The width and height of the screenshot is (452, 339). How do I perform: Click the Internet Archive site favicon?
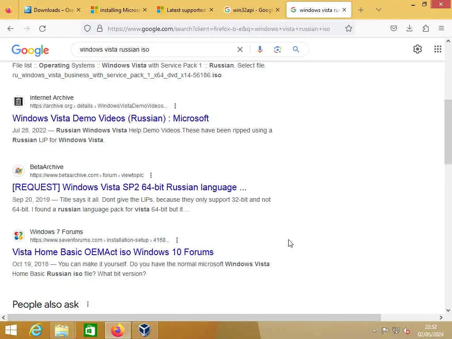pos(19,102)
